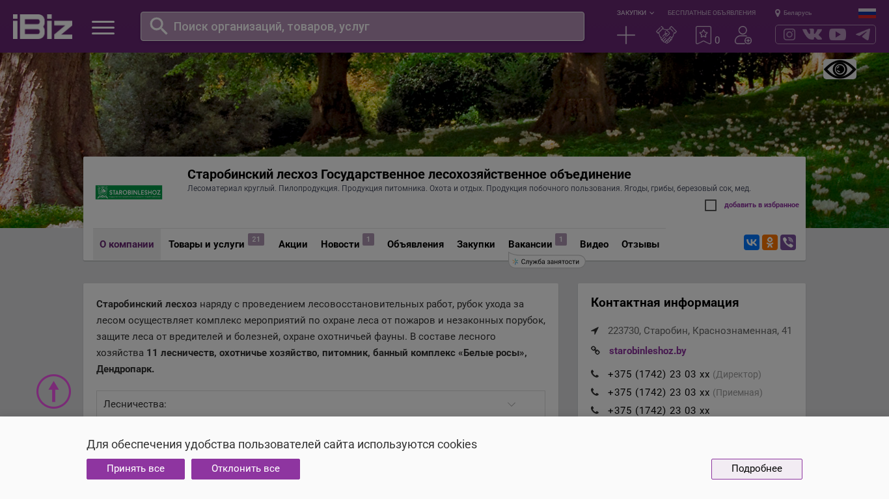
Task: Click the iBiz logo
Action: point(42,27)
